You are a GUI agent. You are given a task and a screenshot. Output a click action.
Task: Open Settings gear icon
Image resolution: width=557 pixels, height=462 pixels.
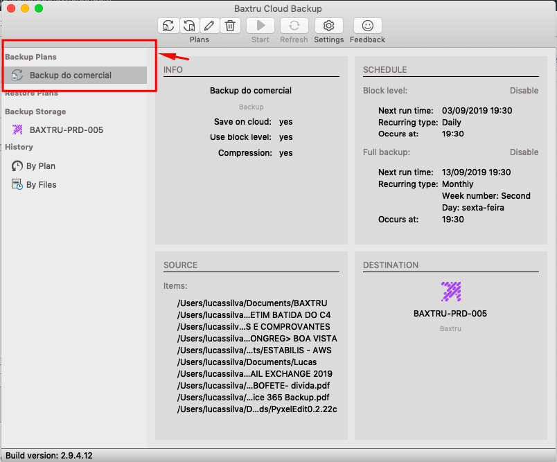(x=328, y=26)
